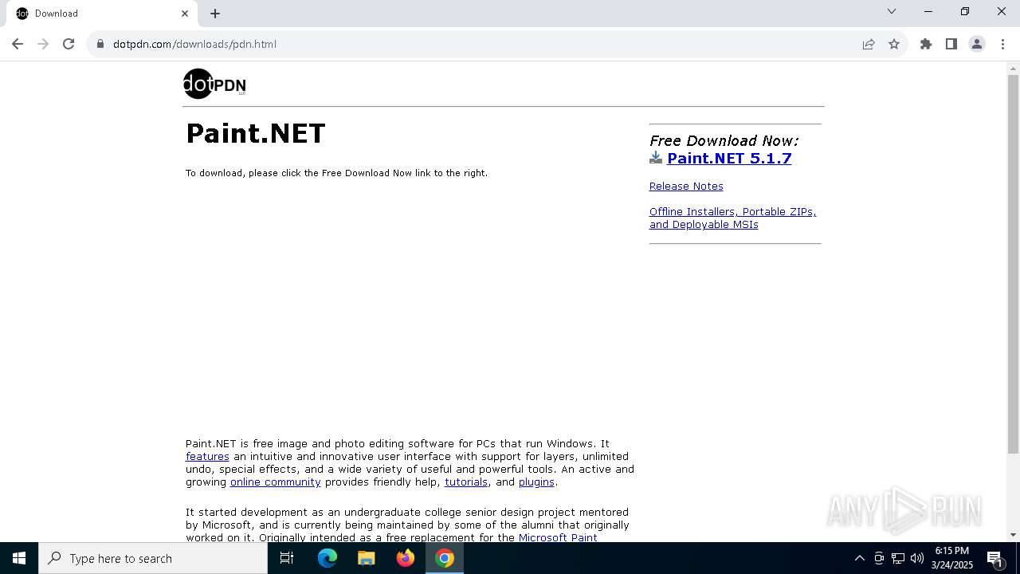1020x574 pixels.
Task: Open the Windows Start menu
Action: 19,558
